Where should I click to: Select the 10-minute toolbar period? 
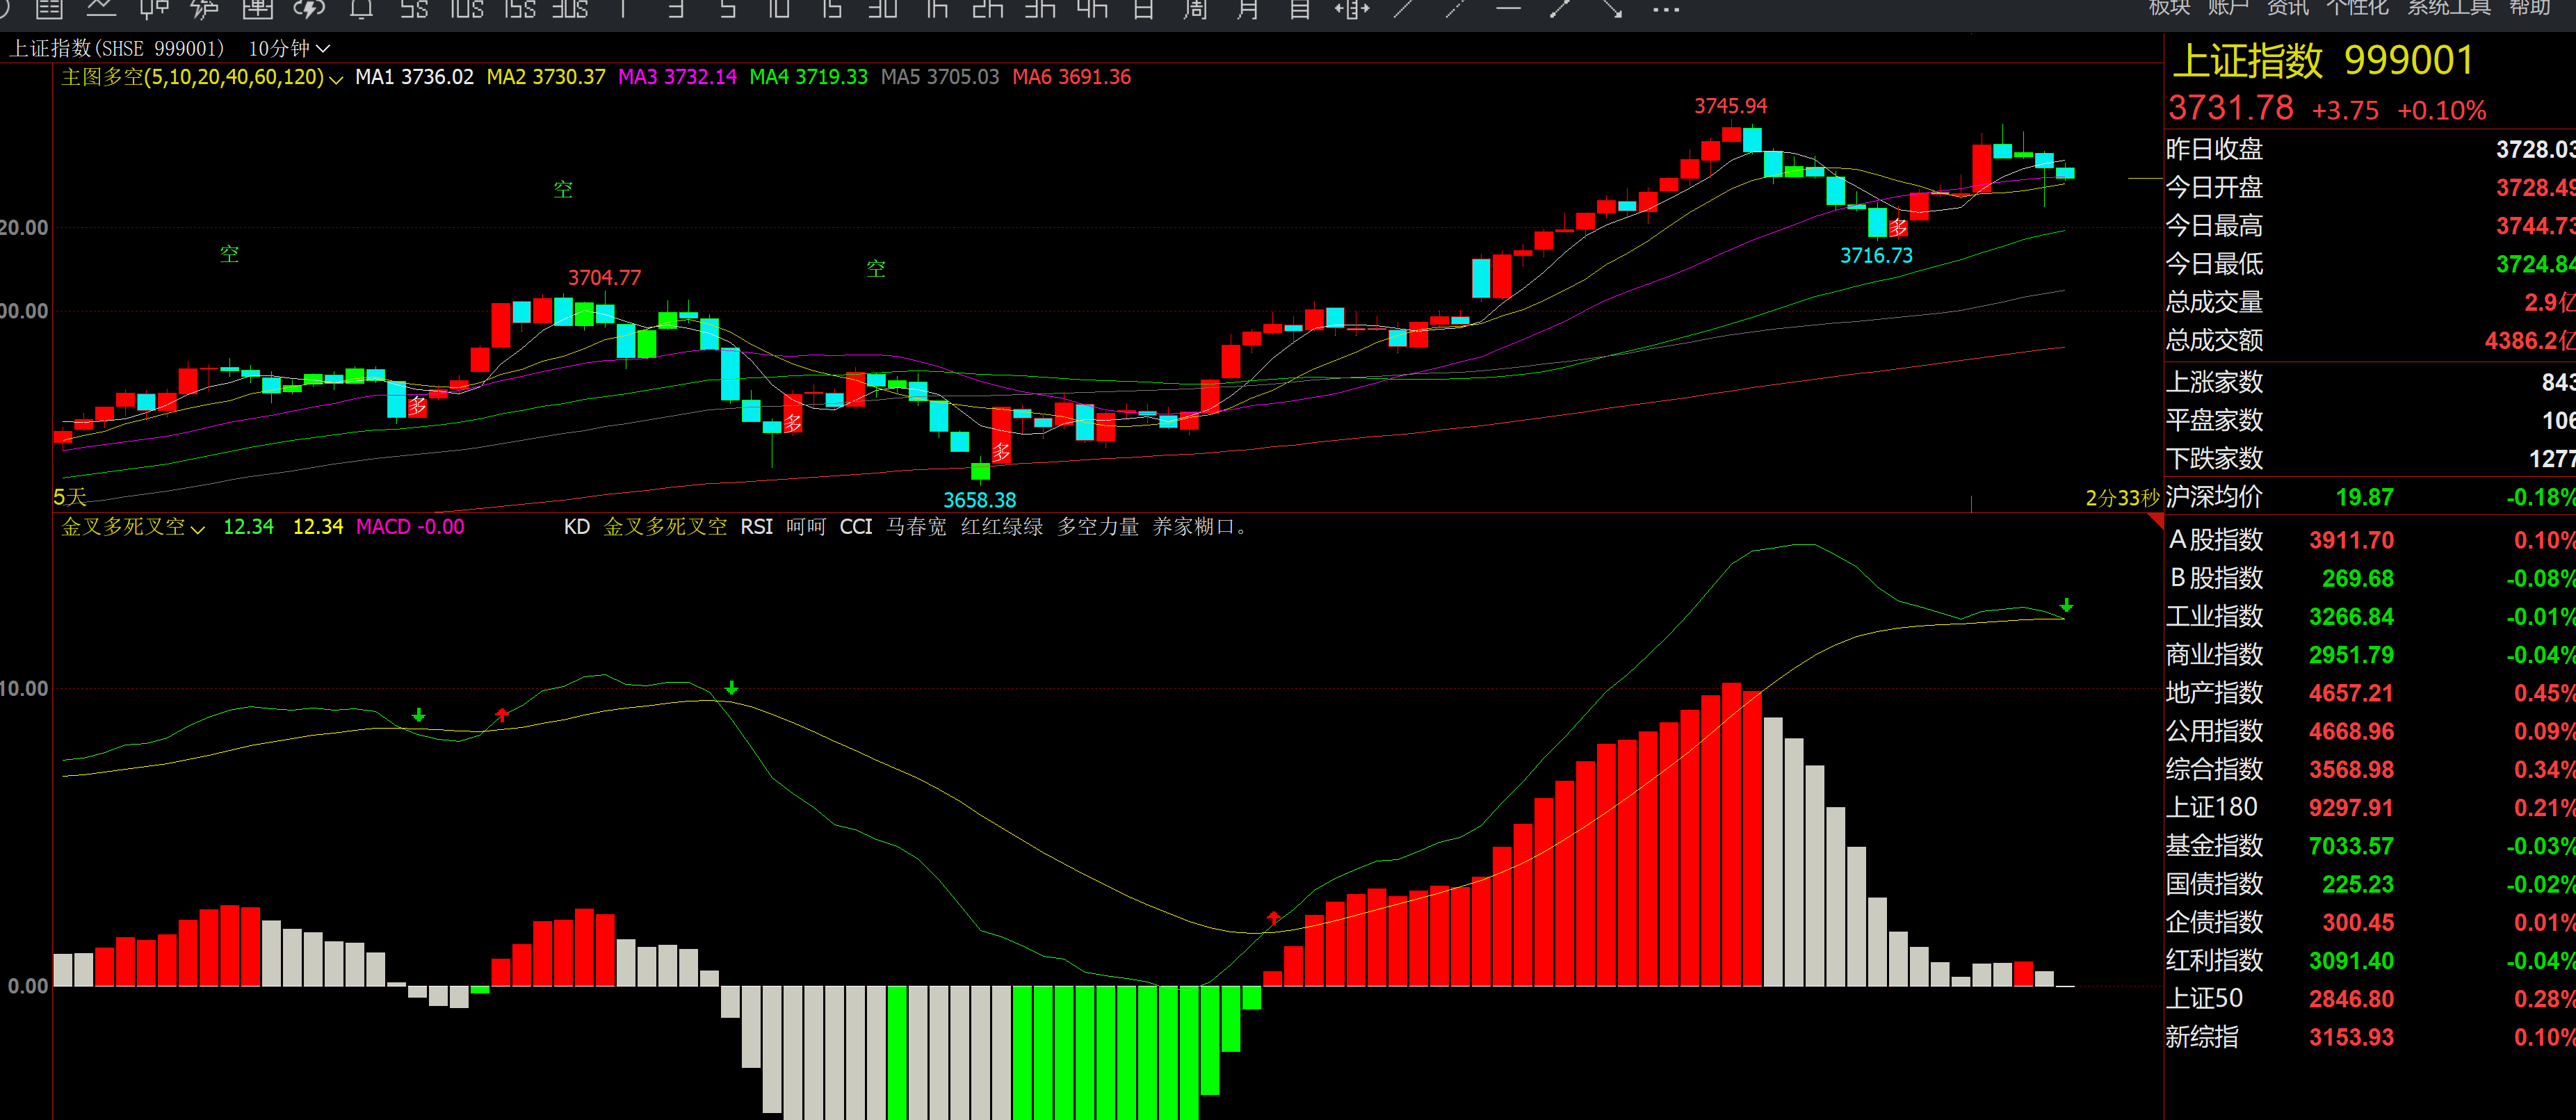779,9
